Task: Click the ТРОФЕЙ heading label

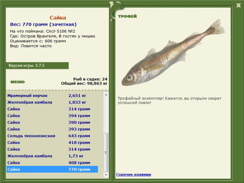Action: (x=127, y=16)
